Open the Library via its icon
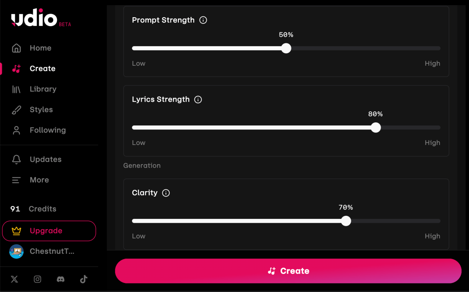Image resolution: width=469 pixels, height=292 pixels. pyautogui.click(x=16, y=89)
